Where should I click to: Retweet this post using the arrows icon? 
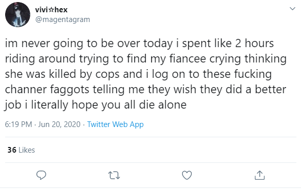point(114,175)
